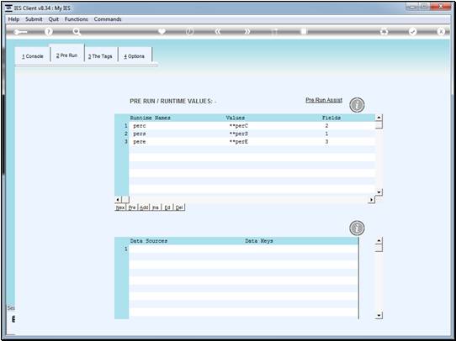Click the first empty Data Sources row field
Image resolution: width=456 pixels, height=341 pixels.
point(244,249)
